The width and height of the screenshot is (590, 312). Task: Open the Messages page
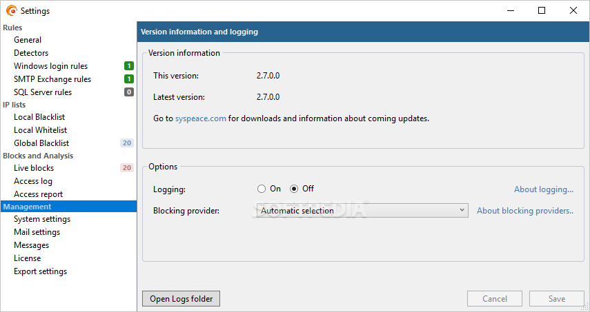(31, 245)
